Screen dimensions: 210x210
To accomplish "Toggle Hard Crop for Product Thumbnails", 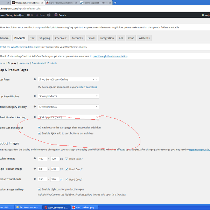I will 66,179.
